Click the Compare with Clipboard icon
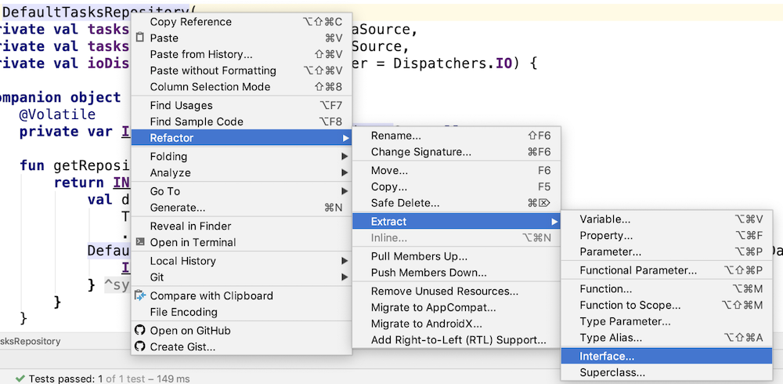The image size is (783, 384). tap(140, 295)
